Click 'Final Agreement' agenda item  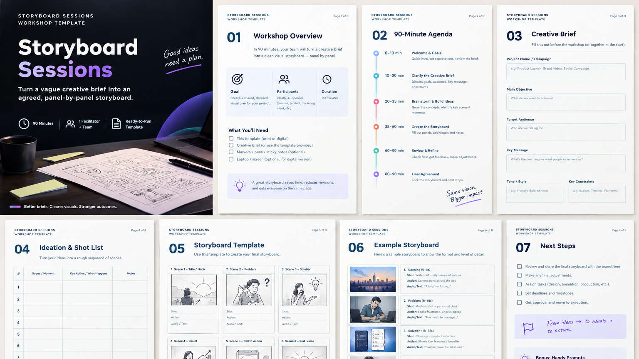click(425, 174)
